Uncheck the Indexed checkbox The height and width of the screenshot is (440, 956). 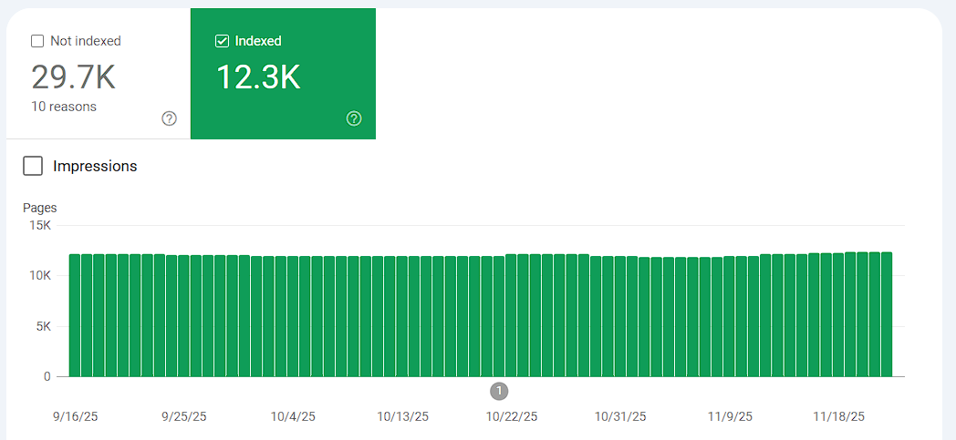(222, 41)
